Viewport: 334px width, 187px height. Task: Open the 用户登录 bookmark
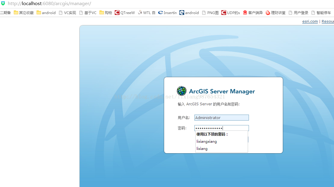pos(298,13)
